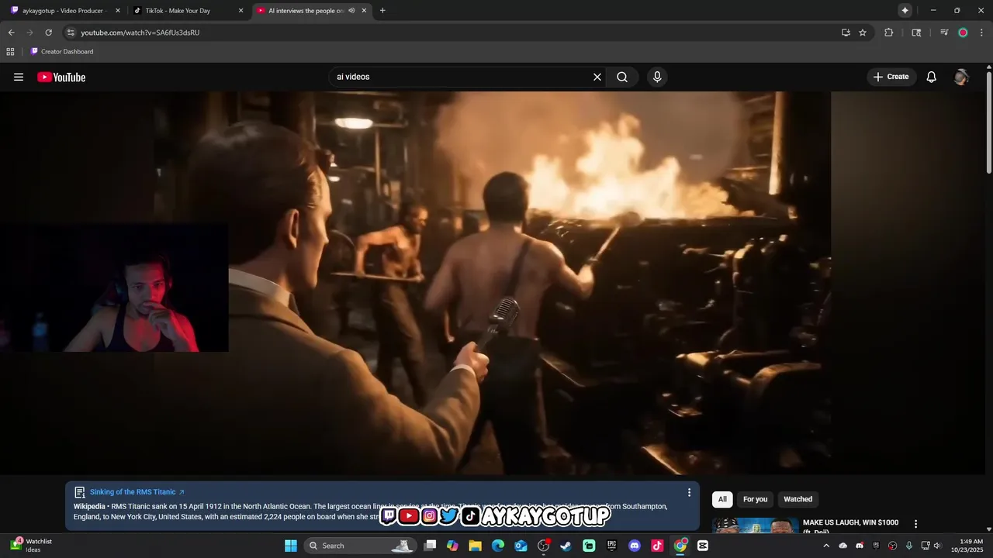Open Epic Games Launcher from the taskbar
Image resolution: width=993 pixels, height=558 pixels.
click(x=612, y=546)
